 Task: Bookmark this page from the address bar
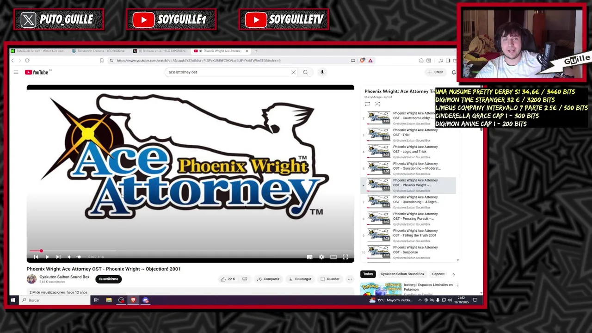[102, 61]
